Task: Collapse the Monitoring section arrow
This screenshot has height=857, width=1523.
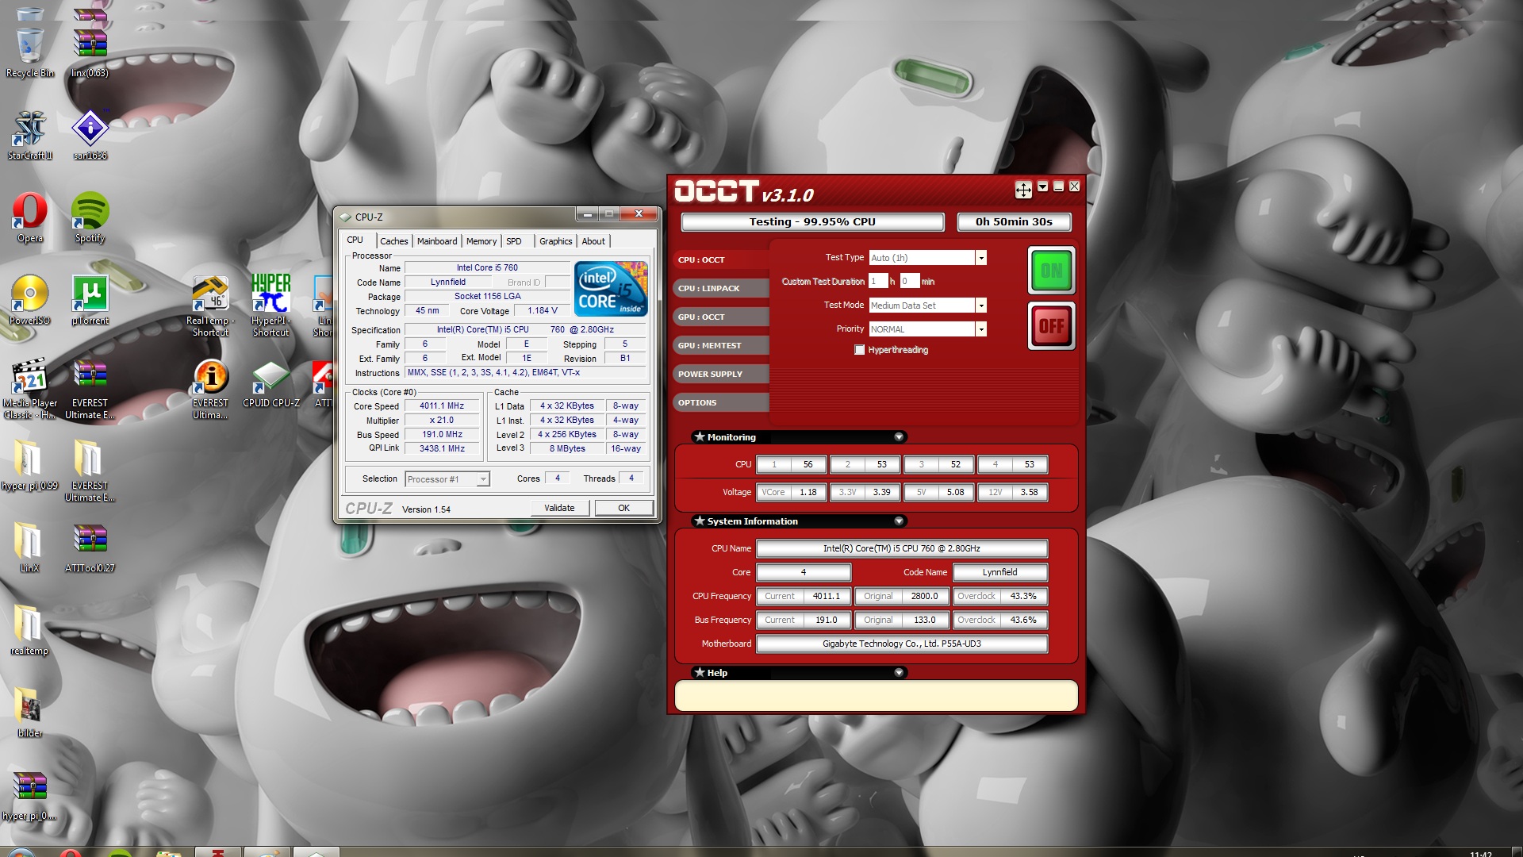Action: pos(899,436)
